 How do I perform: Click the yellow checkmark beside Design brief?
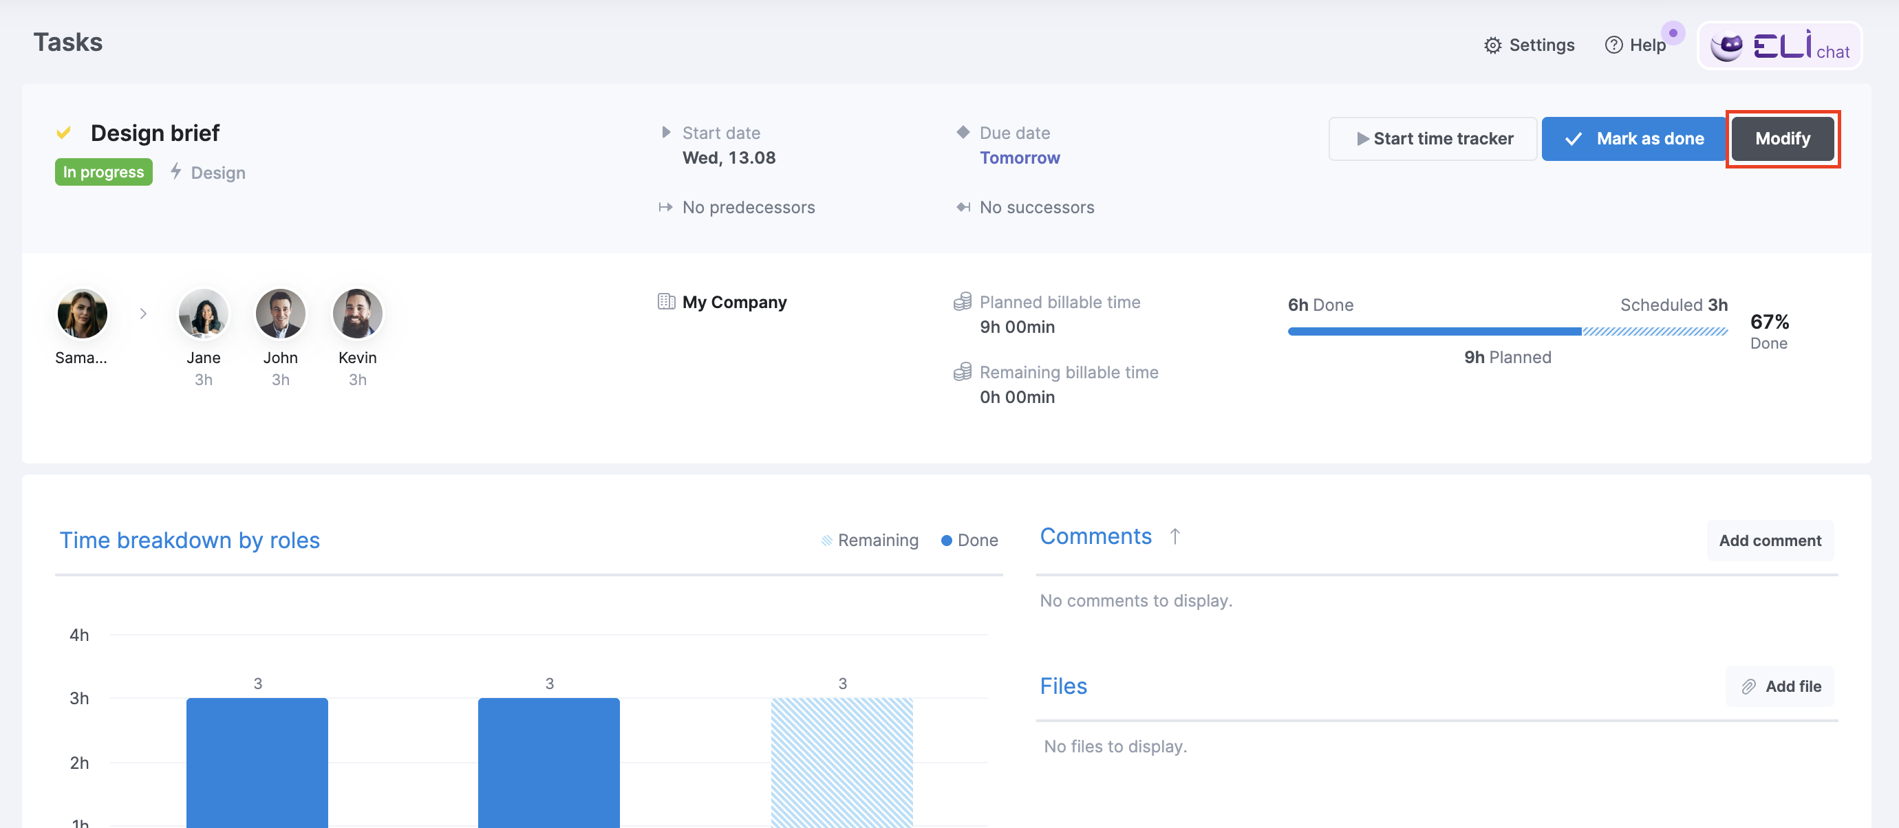pos(64,133)
